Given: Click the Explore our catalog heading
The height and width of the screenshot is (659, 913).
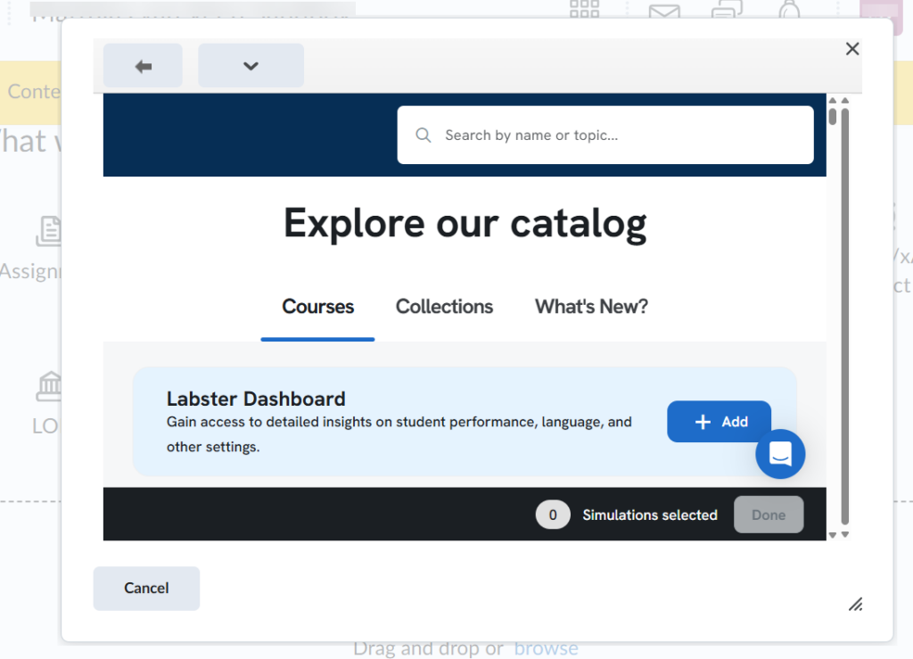Looking at the screenshot, I should tap(465, 224).
